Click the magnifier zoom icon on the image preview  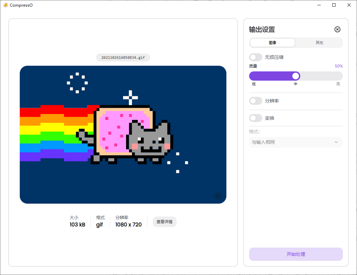(x=218, y=196)
